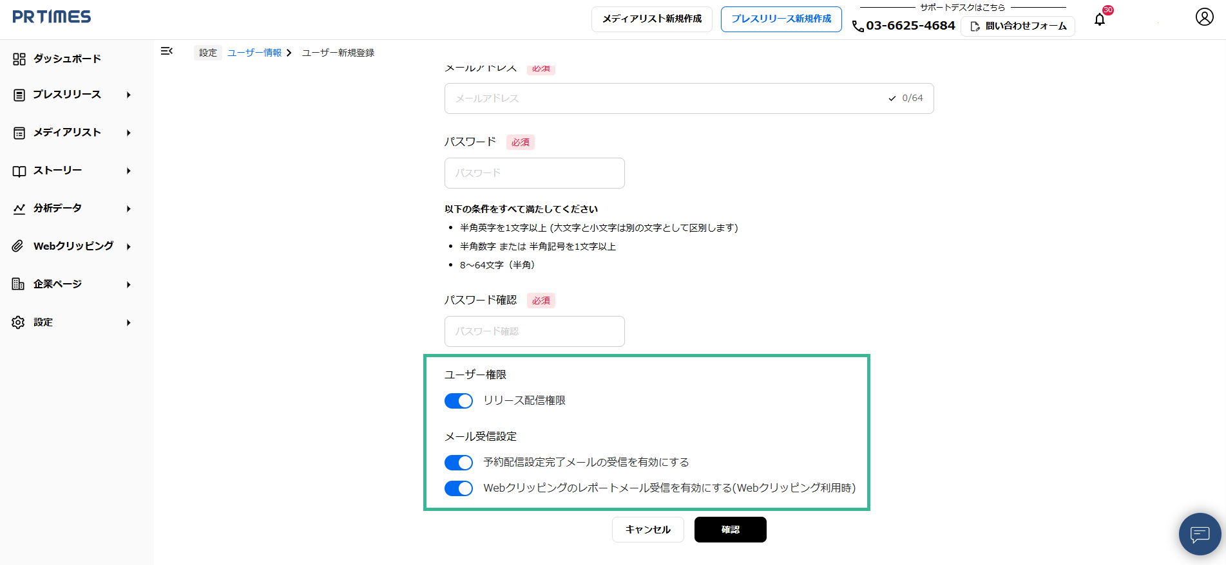1226x565 pixels.
Task: Click the PR TIMES logo
Action: pyautogui.click(x=52, y=17)
